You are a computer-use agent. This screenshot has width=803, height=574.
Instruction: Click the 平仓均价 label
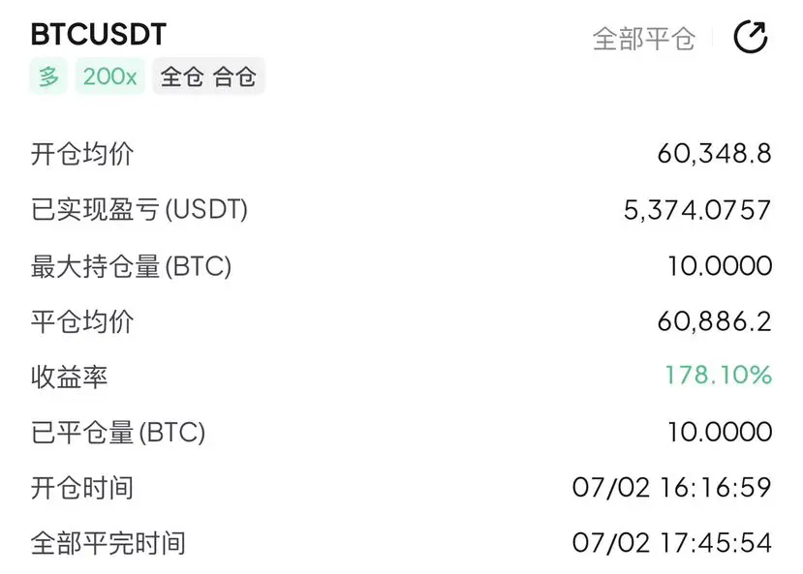(82, 321)
